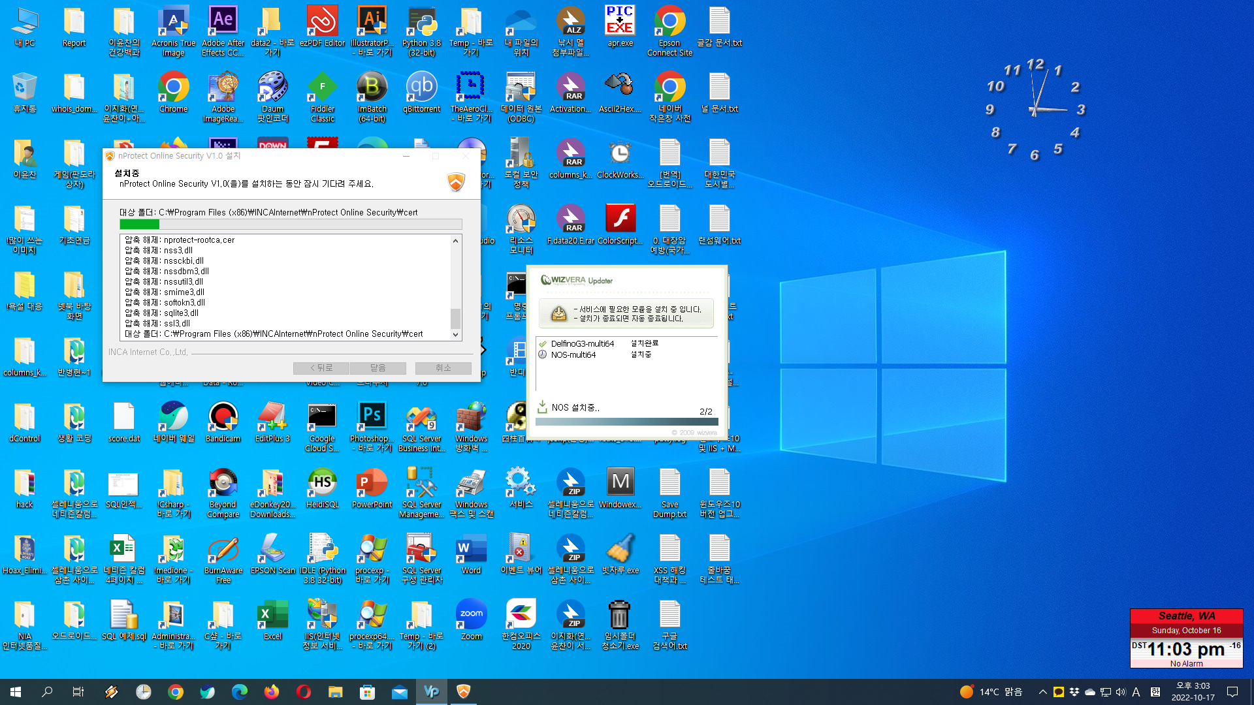Open the apr.exe desktop icon
Image resolution: width=1254 pixels, height=705 pixels.
click(x=620, y=26)
